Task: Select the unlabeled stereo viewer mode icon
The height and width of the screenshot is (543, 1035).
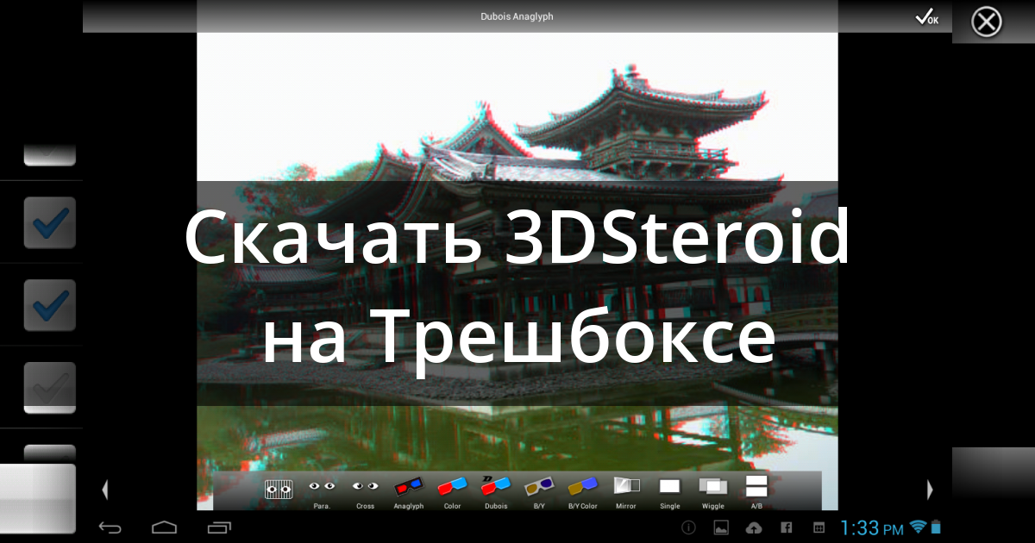Action: pos(279,490)
